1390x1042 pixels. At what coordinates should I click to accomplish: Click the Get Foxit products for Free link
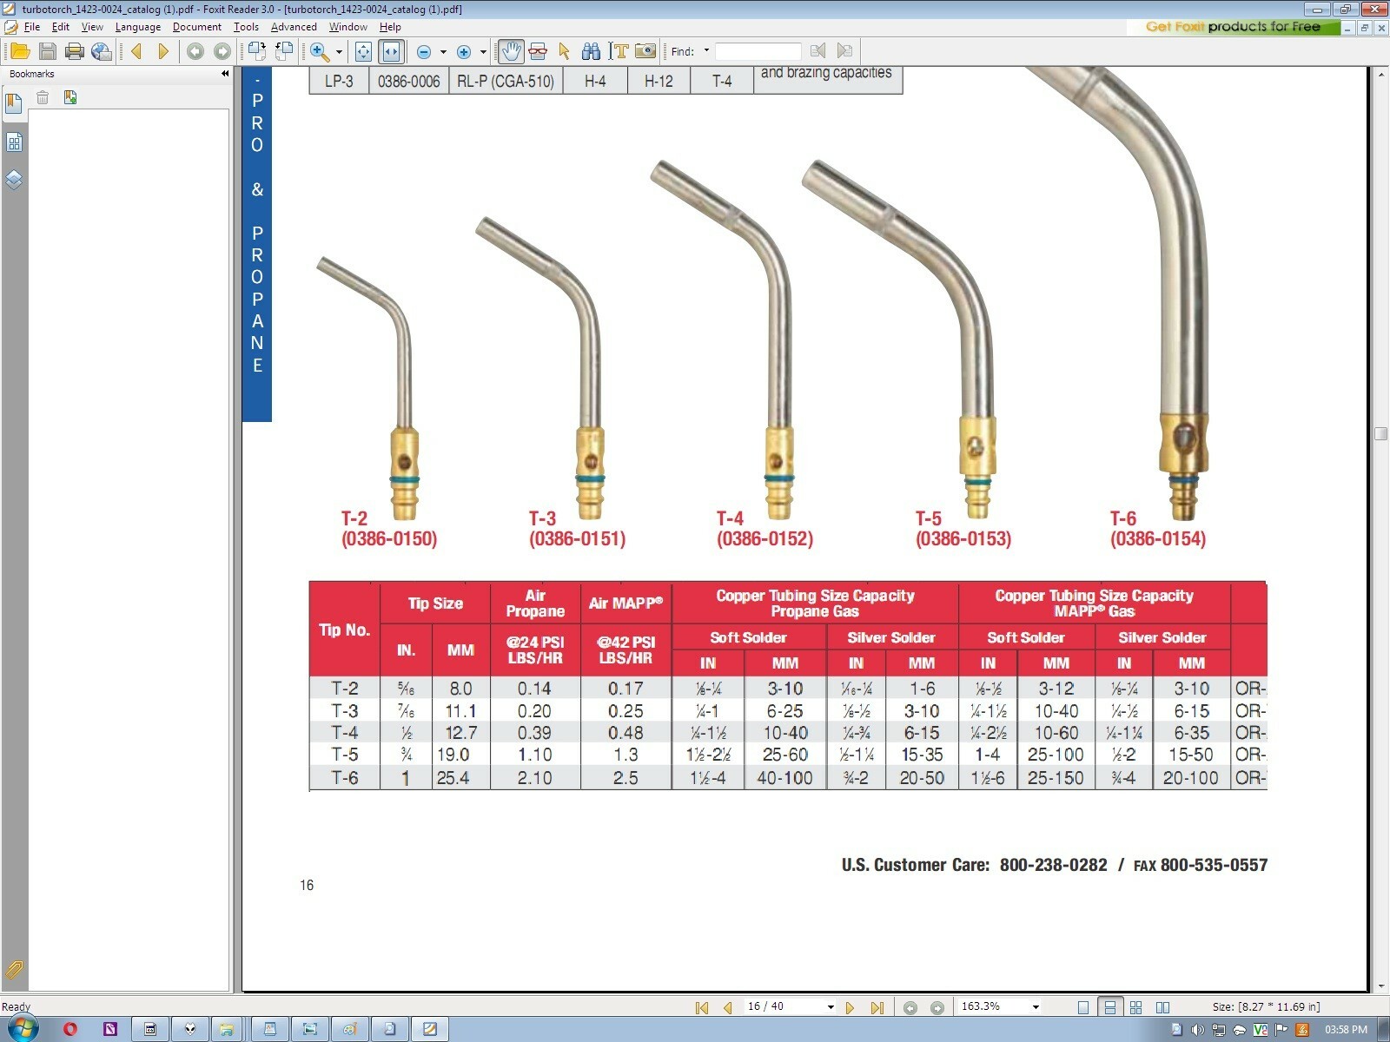[x=1234, y=27]
